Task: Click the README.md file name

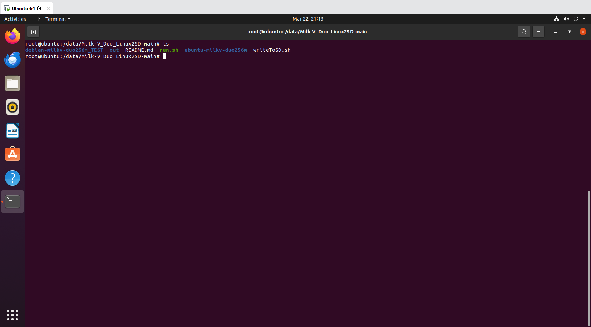Action: tap(139, 50)
